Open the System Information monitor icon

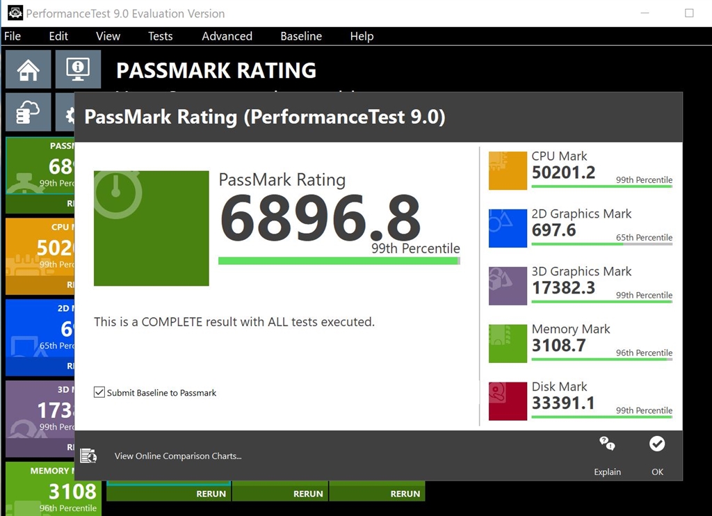tap(78, 69)
